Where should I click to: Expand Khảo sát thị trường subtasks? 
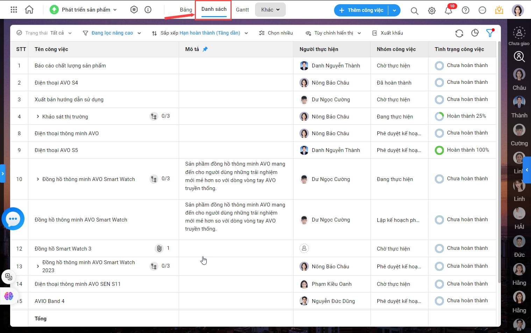(x=38, y=116)
